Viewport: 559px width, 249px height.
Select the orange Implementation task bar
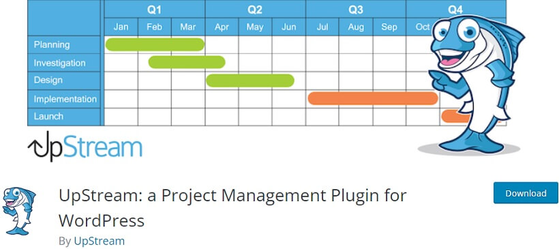(373, 98)
